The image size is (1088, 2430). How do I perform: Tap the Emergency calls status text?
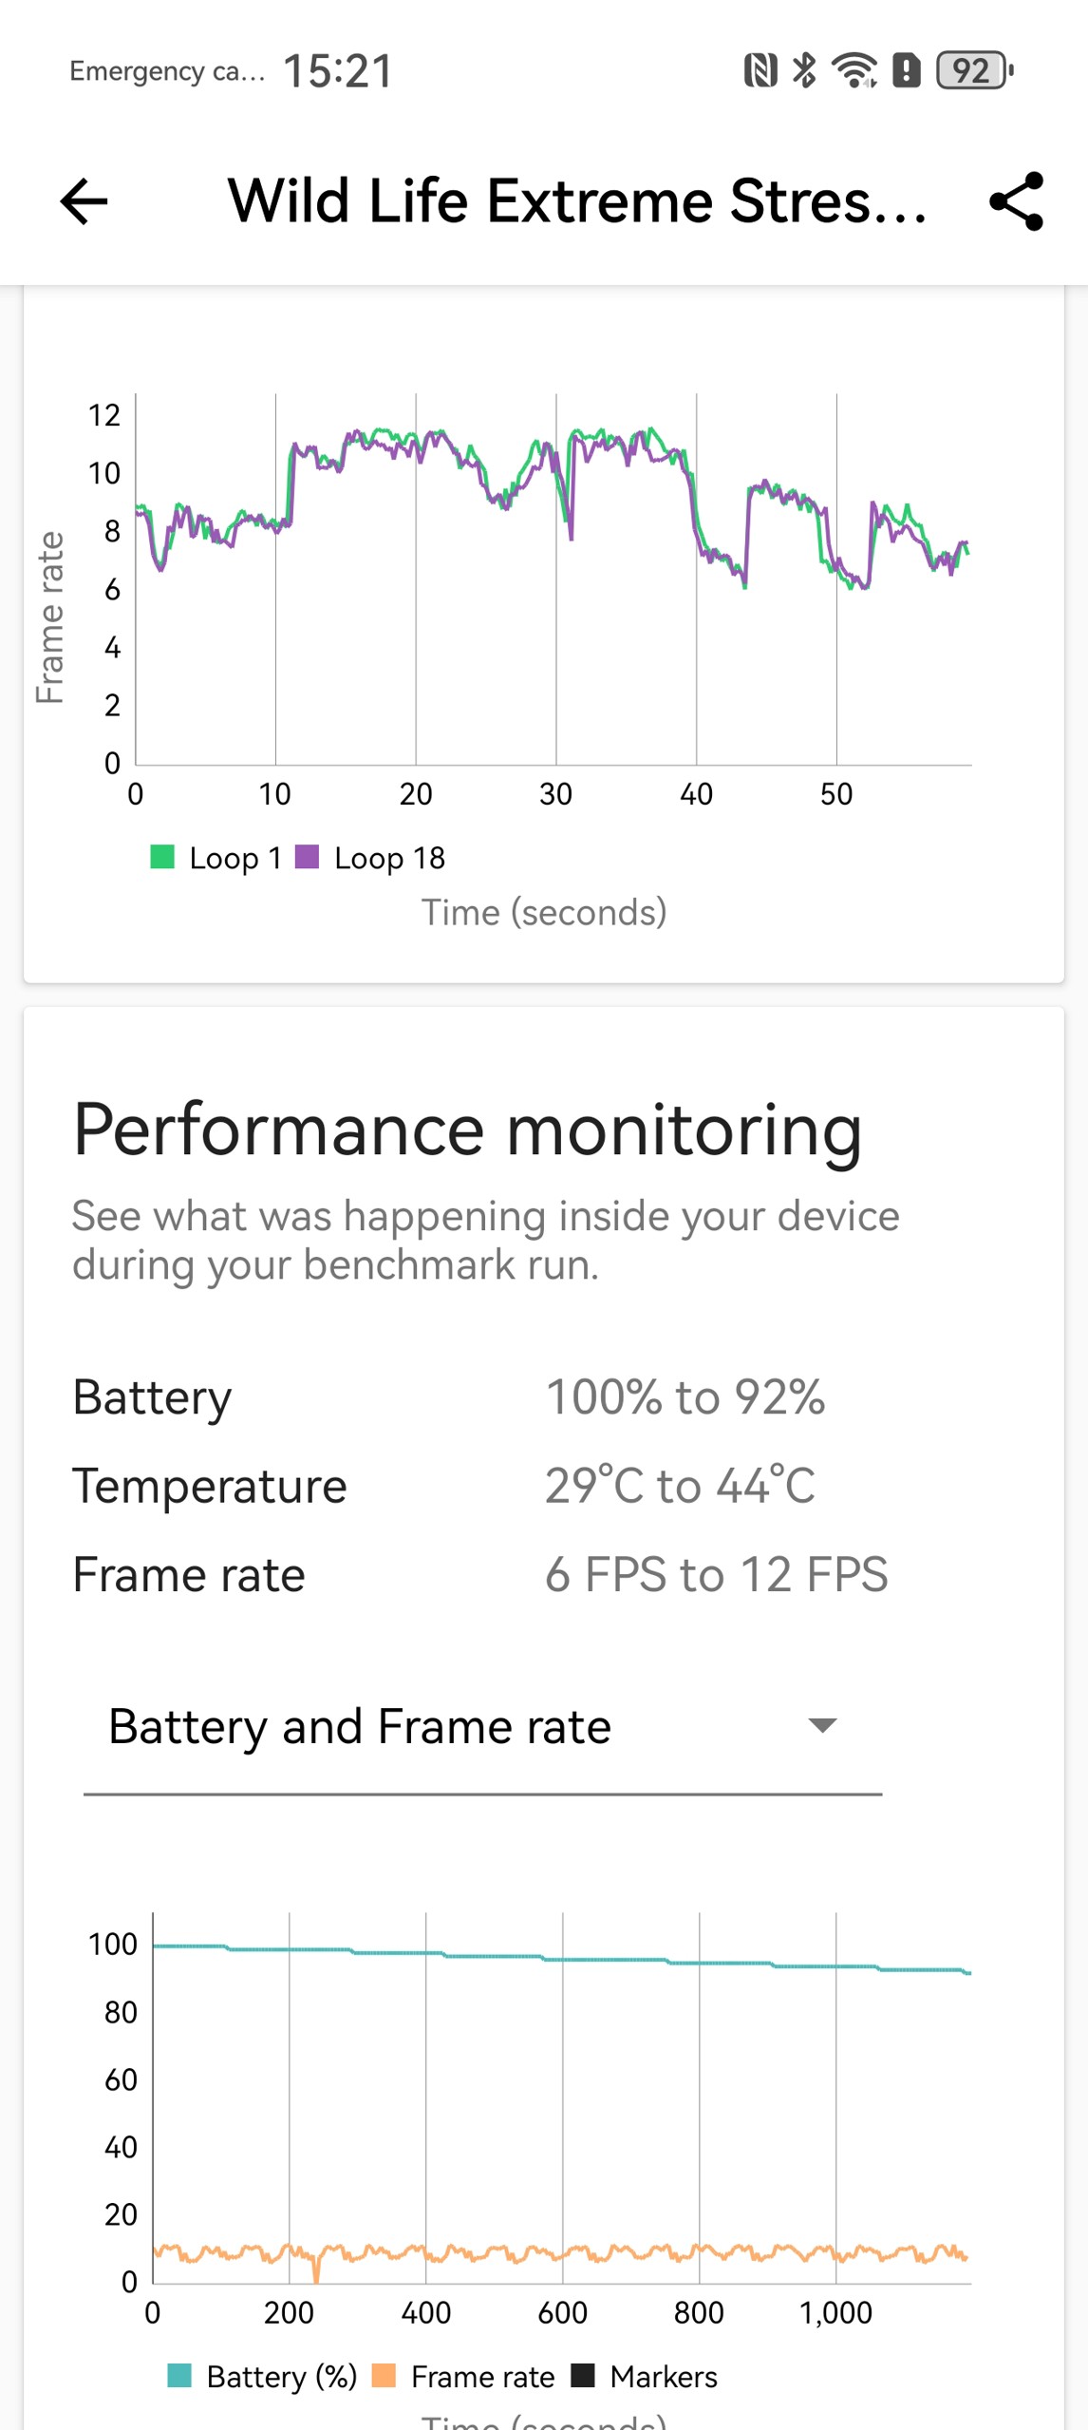(167, 71)
